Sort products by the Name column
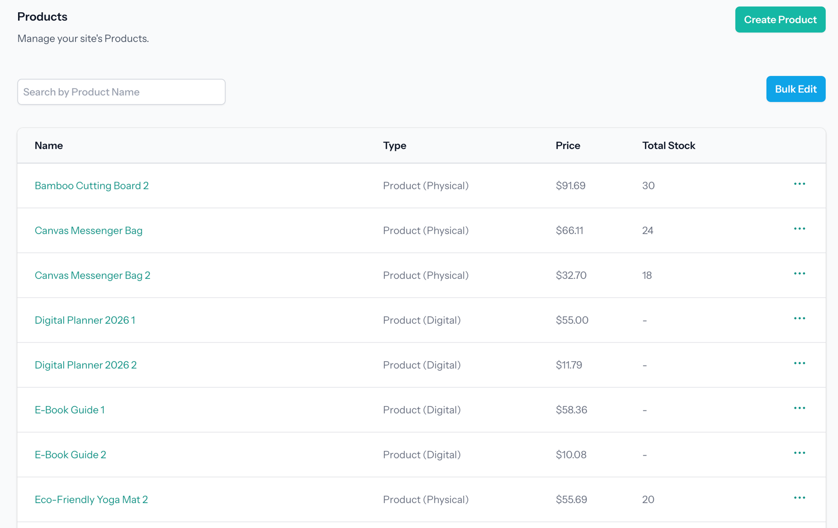838x528 pixels. pyautogui.click(x=48, y=145)
